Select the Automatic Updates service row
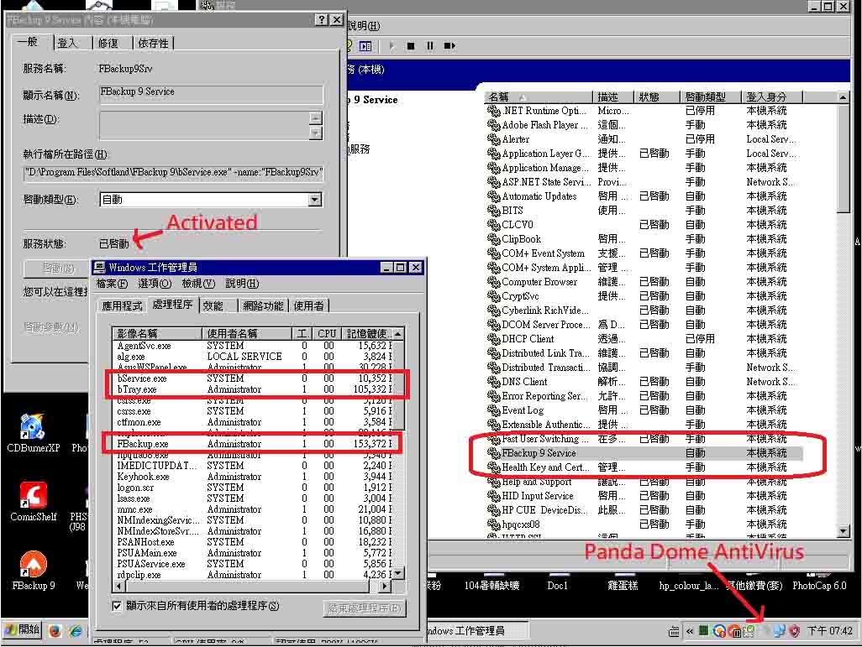The height and width of the screenshot is (647, 862). pos(644,196)
